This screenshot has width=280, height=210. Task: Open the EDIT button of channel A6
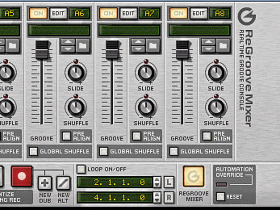pyautogui.click(x=58, y=14)
